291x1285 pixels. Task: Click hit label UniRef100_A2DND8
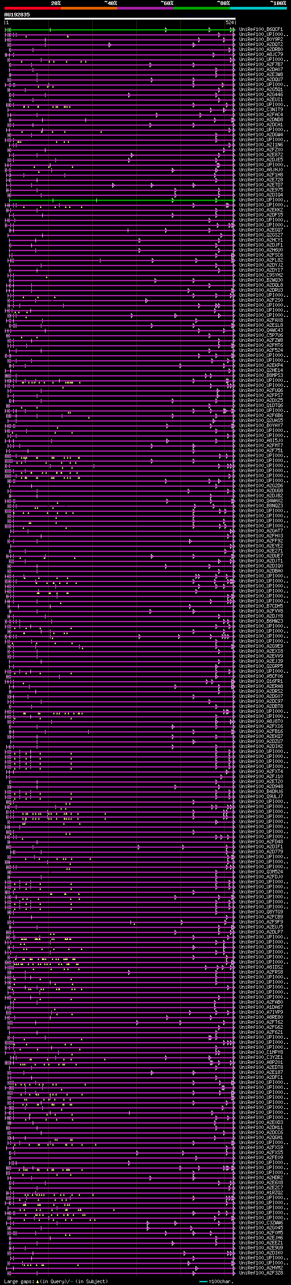261,120
